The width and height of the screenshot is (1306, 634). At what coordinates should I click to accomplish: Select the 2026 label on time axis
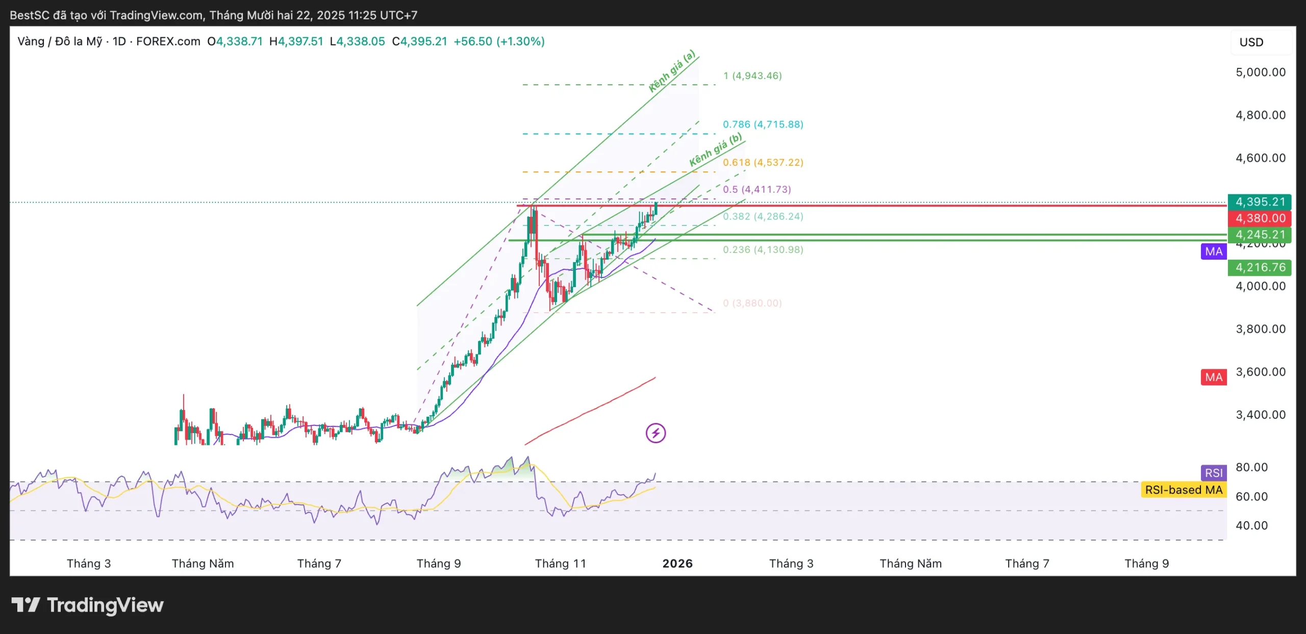click(677, 563)
